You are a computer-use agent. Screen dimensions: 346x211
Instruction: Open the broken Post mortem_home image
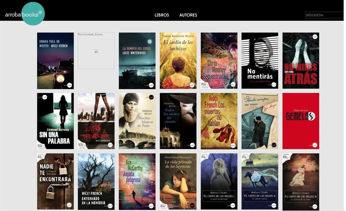96,51
